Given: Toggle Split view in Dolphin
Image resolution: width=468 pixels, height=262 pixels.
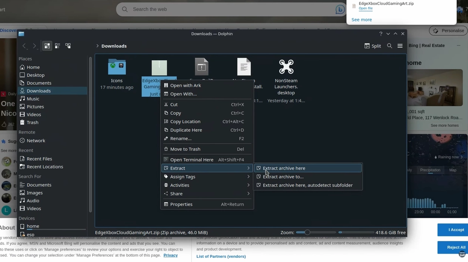Looking at the screenshot, I should pyautogui.click(x=372, y=46).
